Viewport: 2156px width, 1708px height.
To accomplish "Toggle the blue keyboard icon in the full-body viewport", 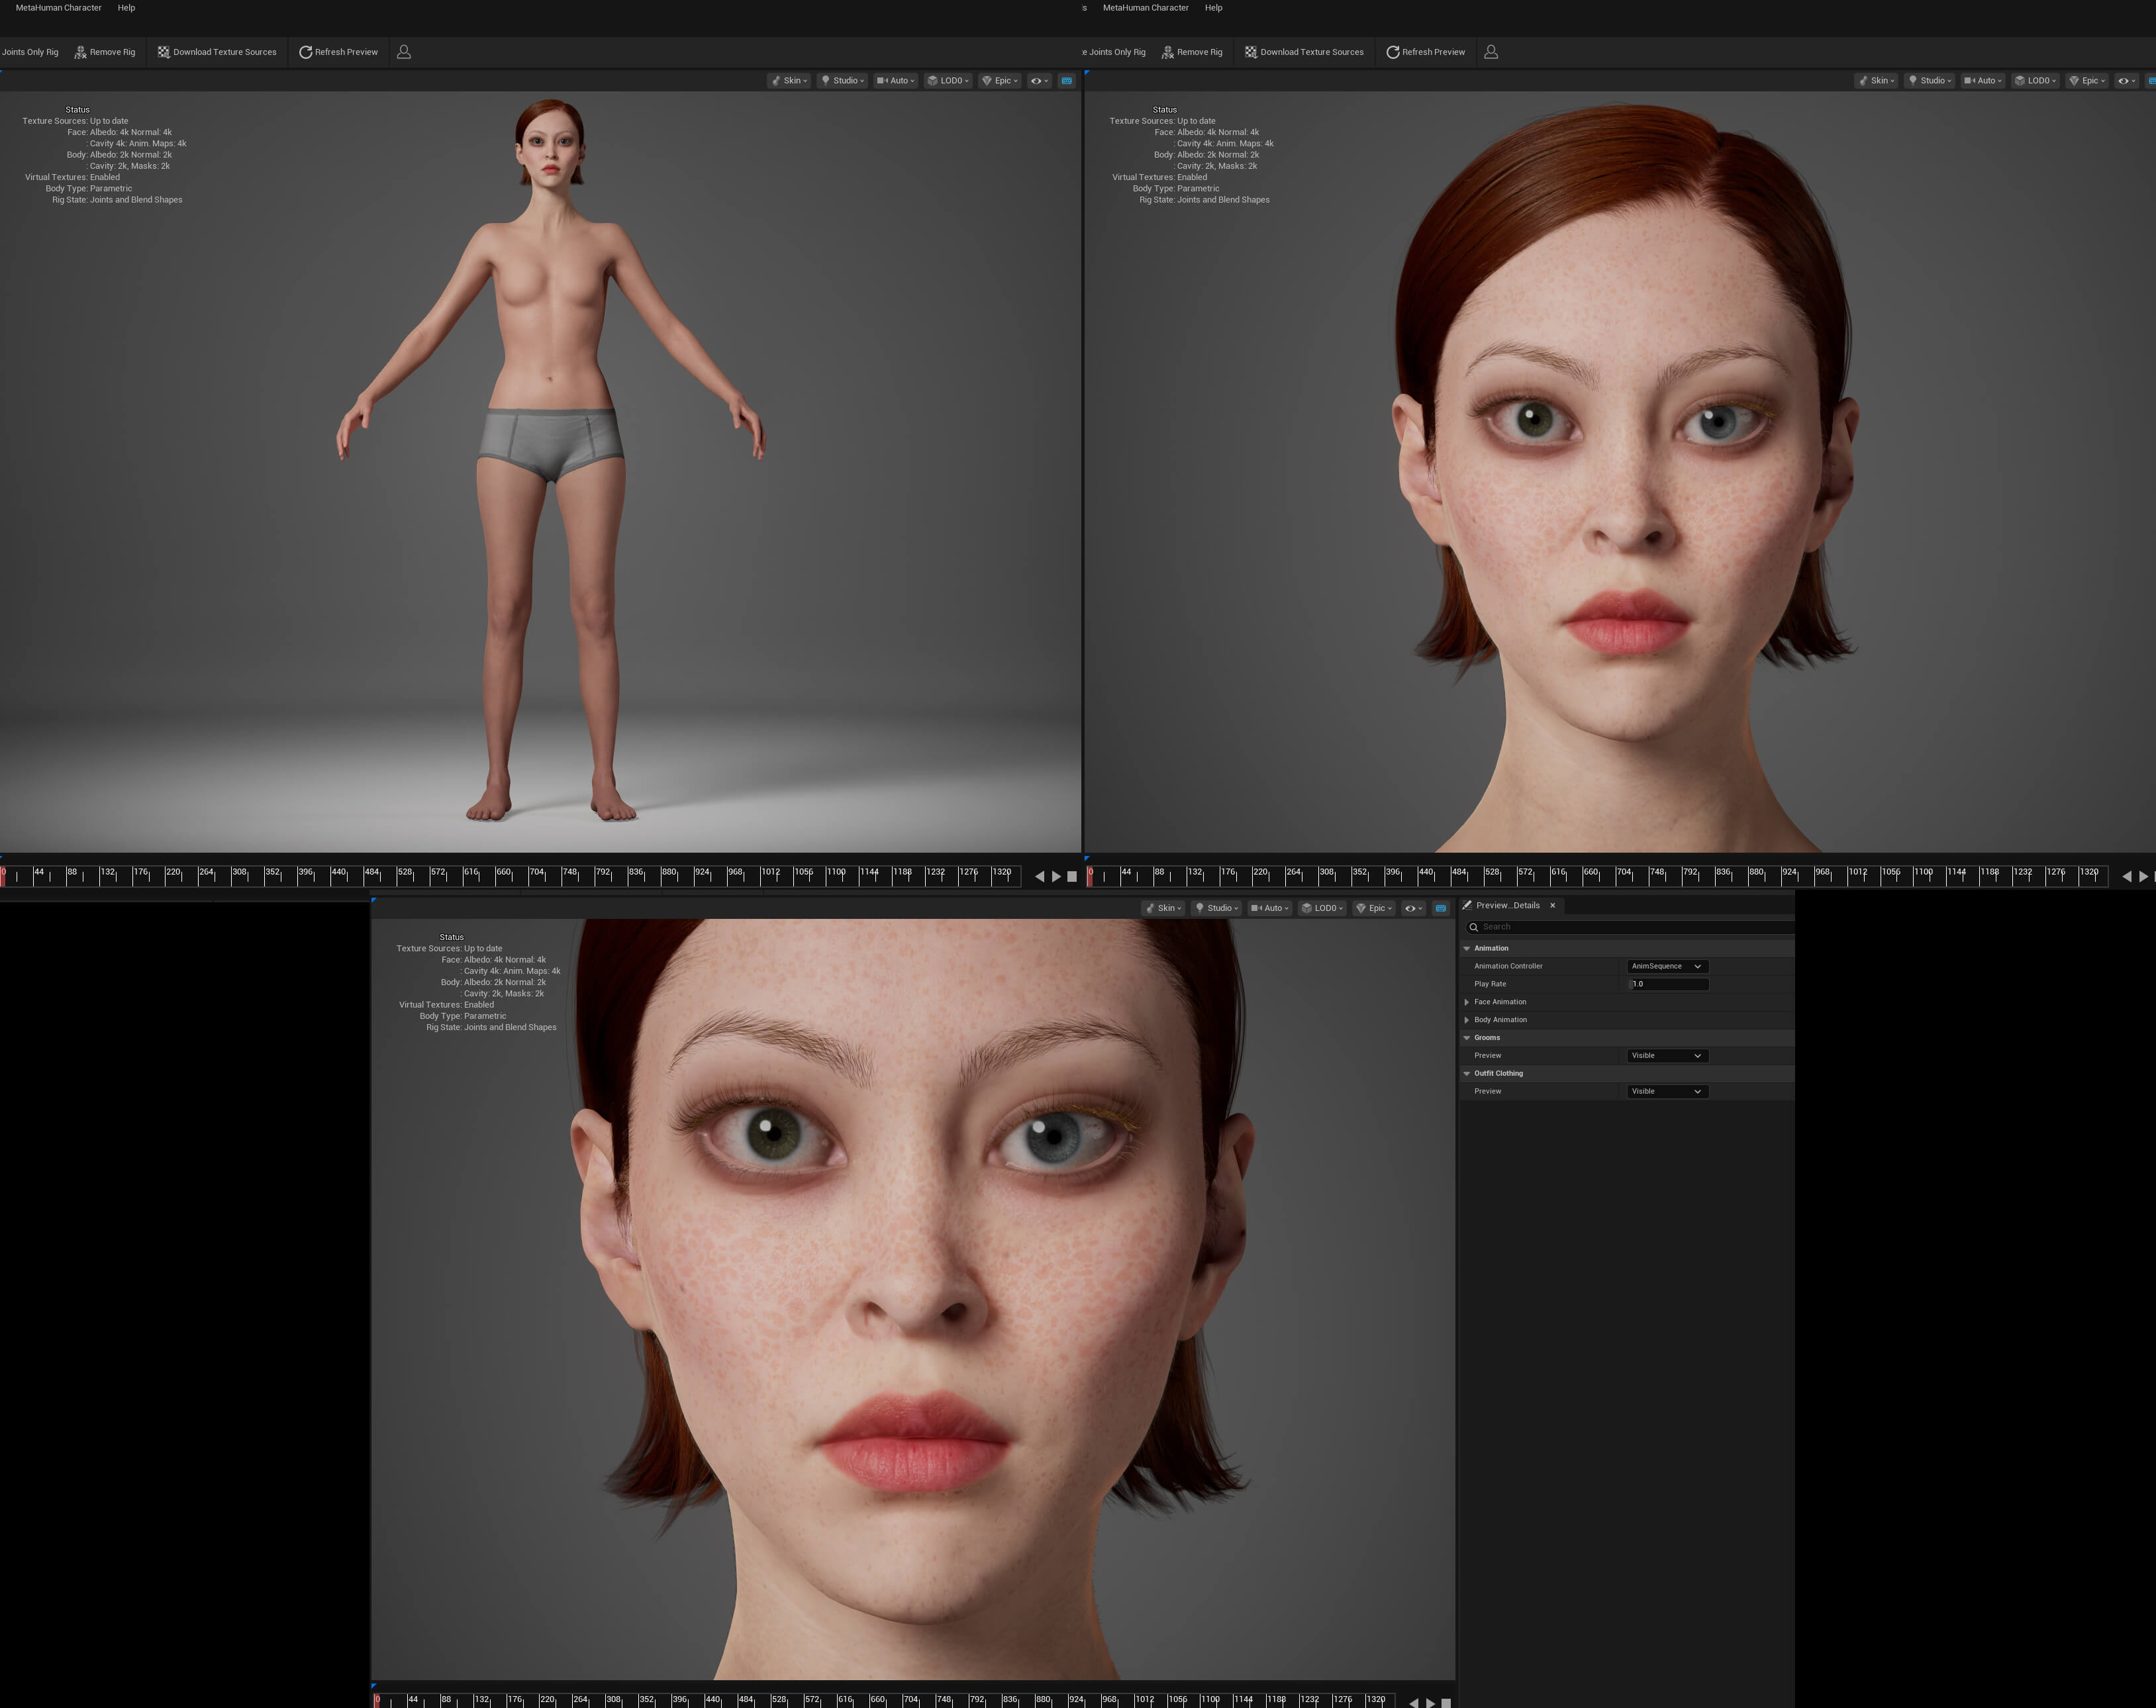I will pyautogui.click(x=1067, y=81).
